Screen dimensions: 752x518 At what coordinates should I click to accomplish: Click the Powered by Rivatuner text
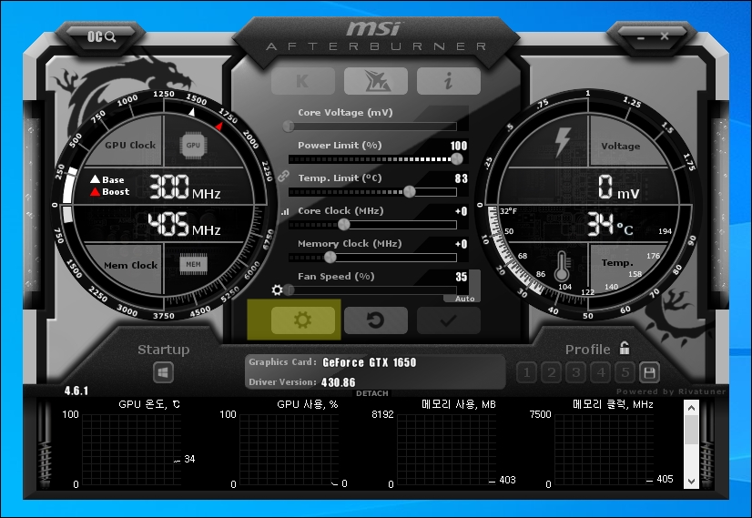click(x=671, y=391)
